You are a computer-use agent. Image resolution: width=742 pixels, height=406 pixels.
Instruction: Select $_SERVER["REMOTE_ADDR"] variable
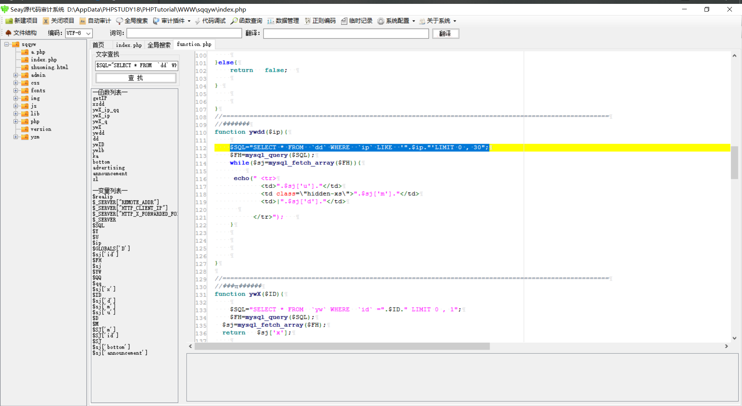point(126,202)
